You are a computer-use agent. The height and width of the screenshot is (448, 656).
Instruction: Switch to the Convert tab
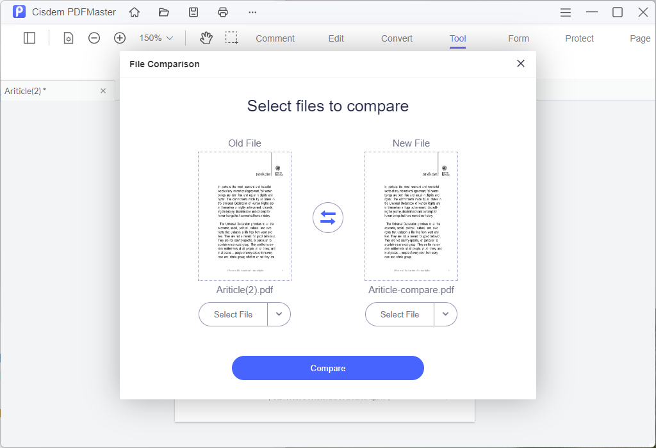pyautogui.click(x=396, y=38)
